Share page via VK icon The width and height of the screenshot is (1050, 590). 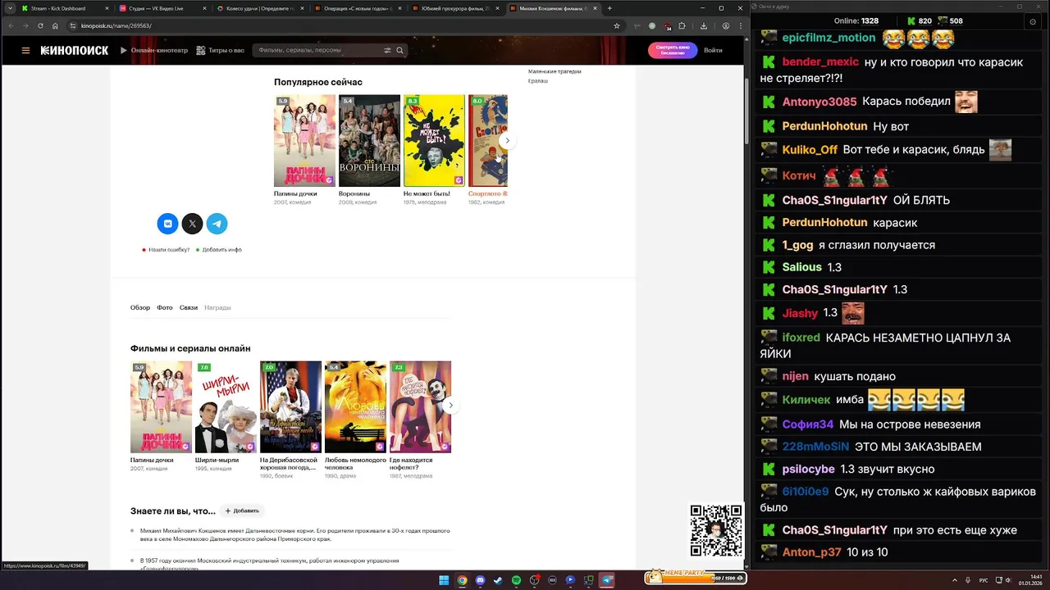click(167, 223)
